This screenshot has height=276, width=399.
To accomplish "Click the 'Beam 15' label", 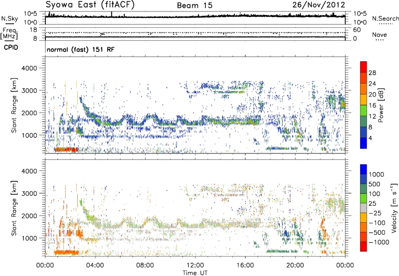I will (x=195, y=5).
